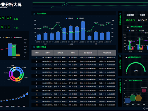The width and height of the screenshot is (148, 111).
Task: Toggle the green 订单金额 legend series
Action: tap(80, 18)
